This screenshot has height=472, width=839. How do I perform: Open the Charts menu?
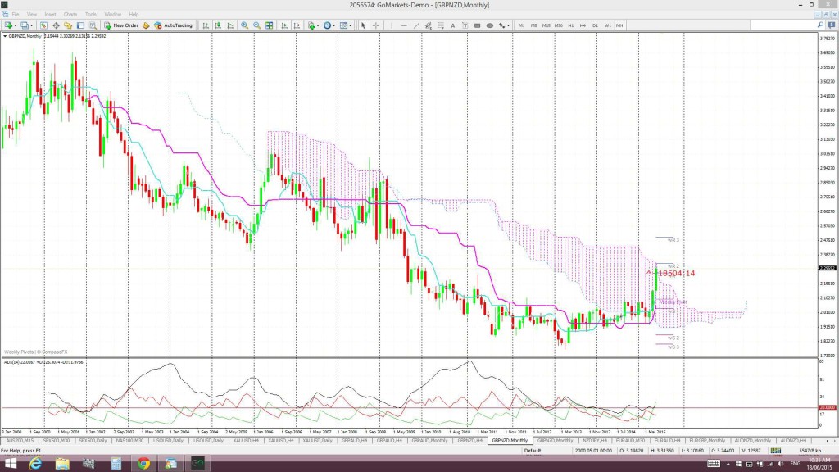(70, 15)
